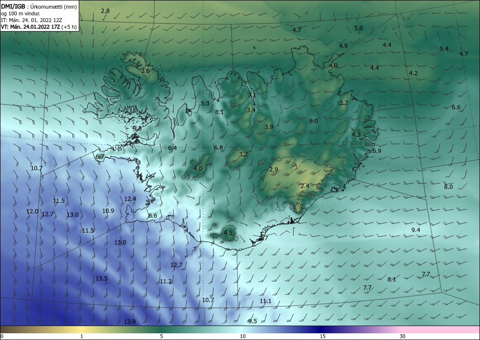Click the 2.4 value over the glacier
The width and height of the screenshot is (480, 340).
305,186
